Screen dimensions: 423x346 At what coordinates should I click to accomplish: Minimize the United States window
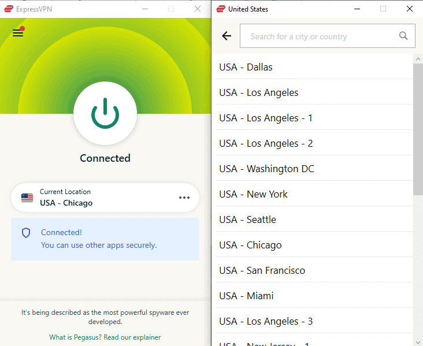pyautogui.click(x=357, y=9)
